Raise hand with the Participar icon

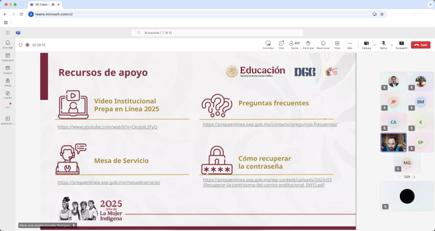point(308,43)
